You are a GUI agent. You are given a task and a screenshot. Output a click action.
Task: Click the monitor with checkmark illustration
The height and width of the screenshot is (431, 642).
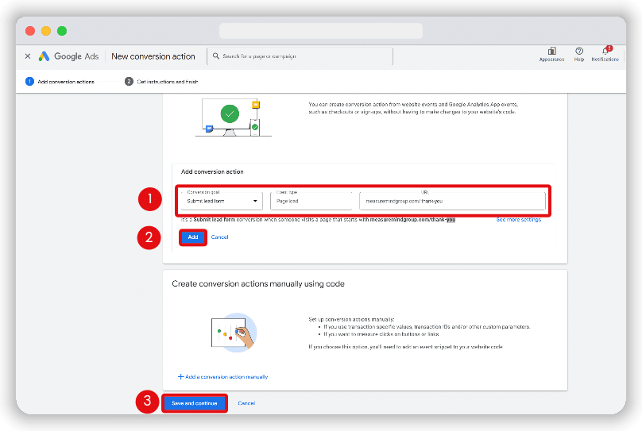[x=233, y=117]
